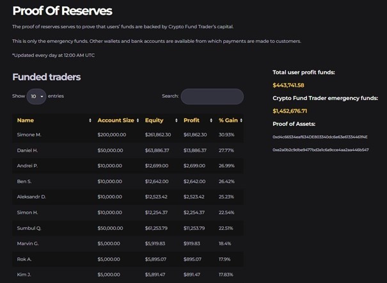The width and height of the screenshot is (387, 283).
Task: Click profit value $11,253.79
Action: pyautogui.click(x=194, y=228)
